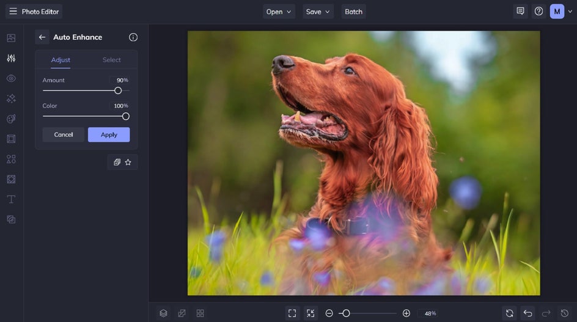This screenshot has width=577, height=322.
Task: Open the Text tool in sidebar
Action: 11,199
